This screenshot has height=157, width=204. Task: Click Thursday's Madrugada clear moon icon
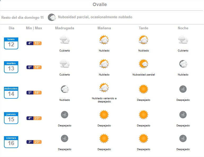pyautogui.click(x=64, y=115)
